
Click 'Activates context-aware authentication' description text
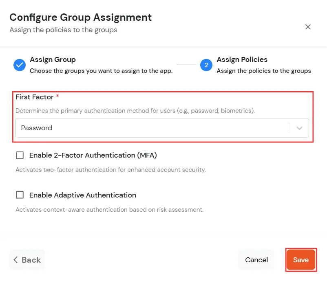[x=110, y=210]
